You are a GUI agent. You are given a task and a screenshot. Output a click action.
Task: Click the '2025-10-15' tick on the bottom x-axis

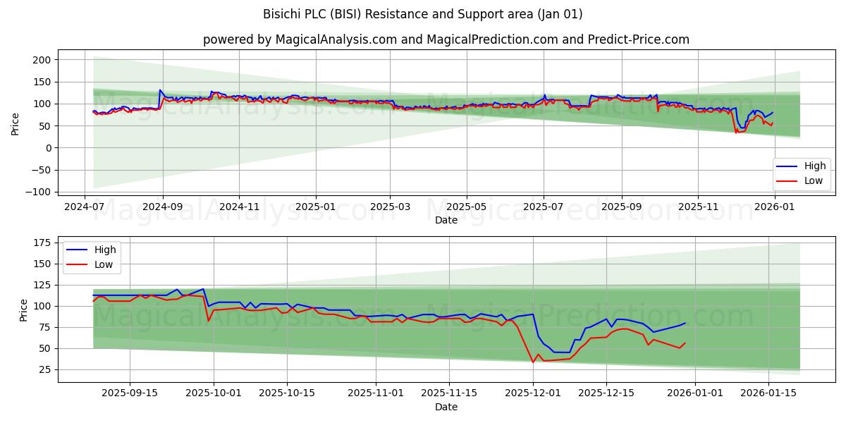coord(286,393)
